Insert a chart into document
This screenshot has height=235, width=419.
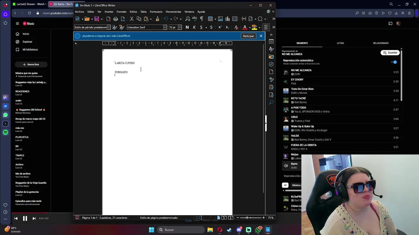click(228, 19)
